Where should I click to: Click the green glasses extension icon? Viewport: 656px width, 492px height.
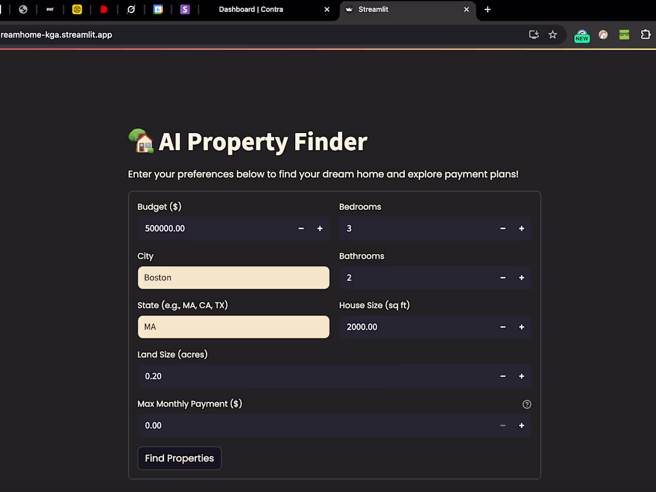(x=624, y=35)
